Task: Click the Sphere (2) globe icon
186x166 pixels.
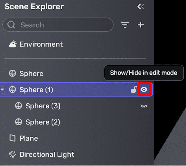Action: (19, 122)
